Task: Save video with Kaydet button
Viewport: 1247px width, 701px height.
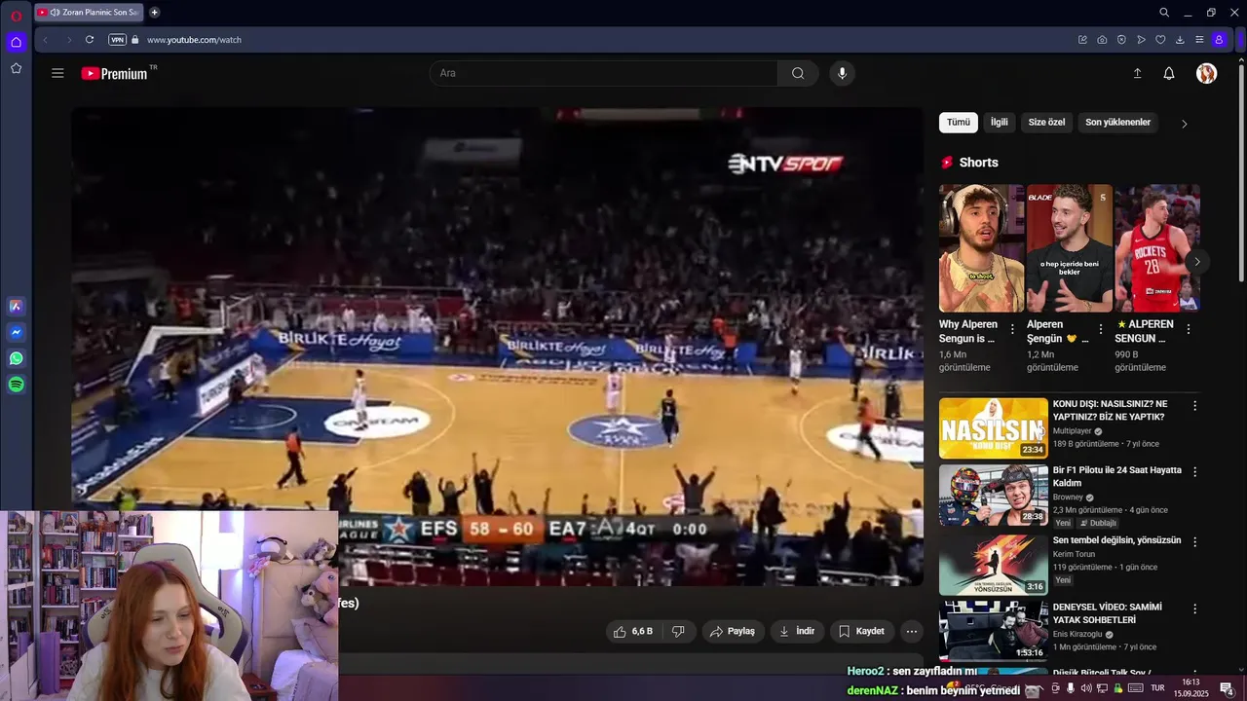Action: point(861,631)
